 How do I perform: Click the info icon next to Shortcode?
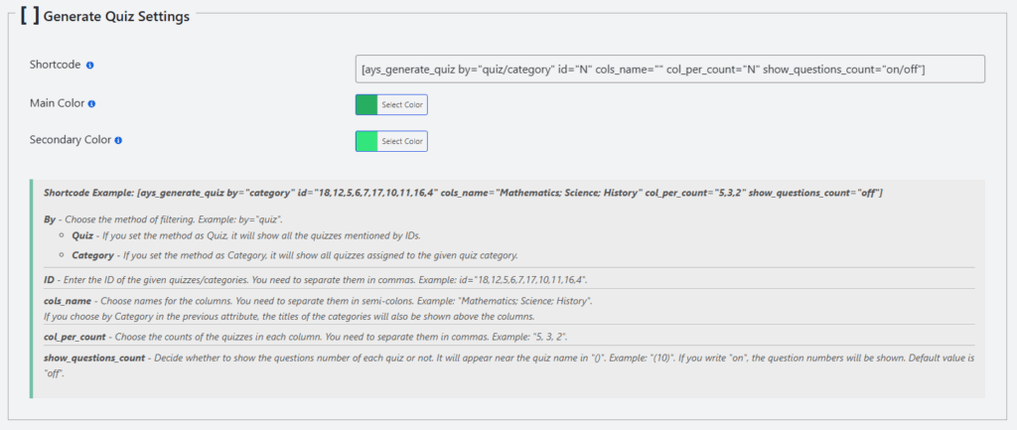[89, 66]
